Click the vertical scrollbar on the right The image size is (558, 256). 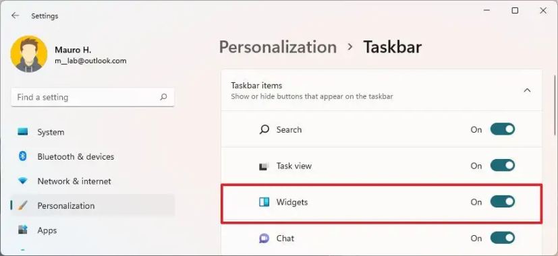[x=555, y=106]
